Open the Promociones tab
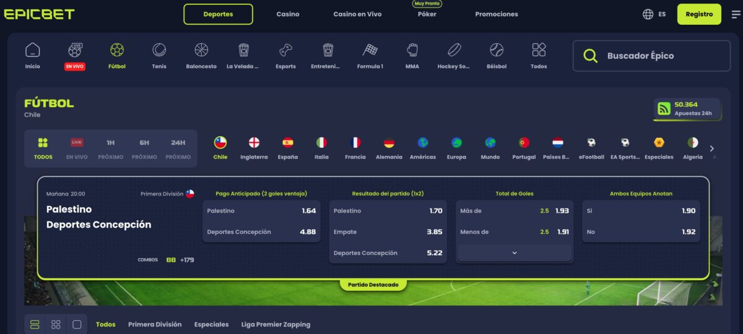 (x=497, y=14)
